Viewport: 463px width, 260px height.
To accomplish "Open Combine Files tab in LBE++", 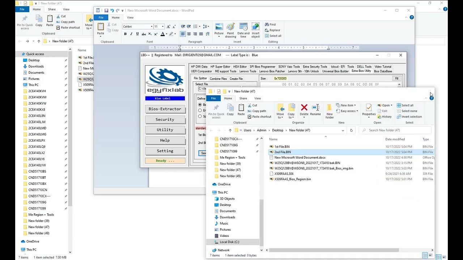I will pos(218,78).
